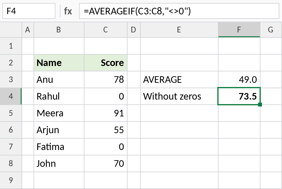
Task: Click the formula bar with AVERAGEIF formula
Action: [179, 11]
